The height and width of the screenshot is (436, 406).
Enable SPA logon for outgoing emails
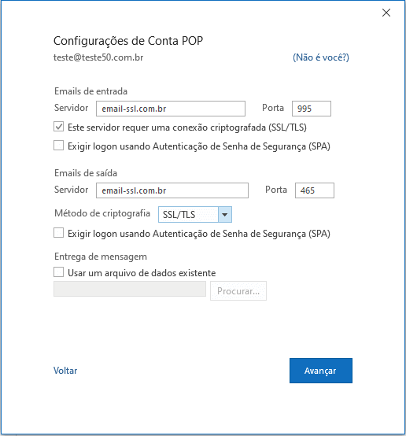(59, 233)
